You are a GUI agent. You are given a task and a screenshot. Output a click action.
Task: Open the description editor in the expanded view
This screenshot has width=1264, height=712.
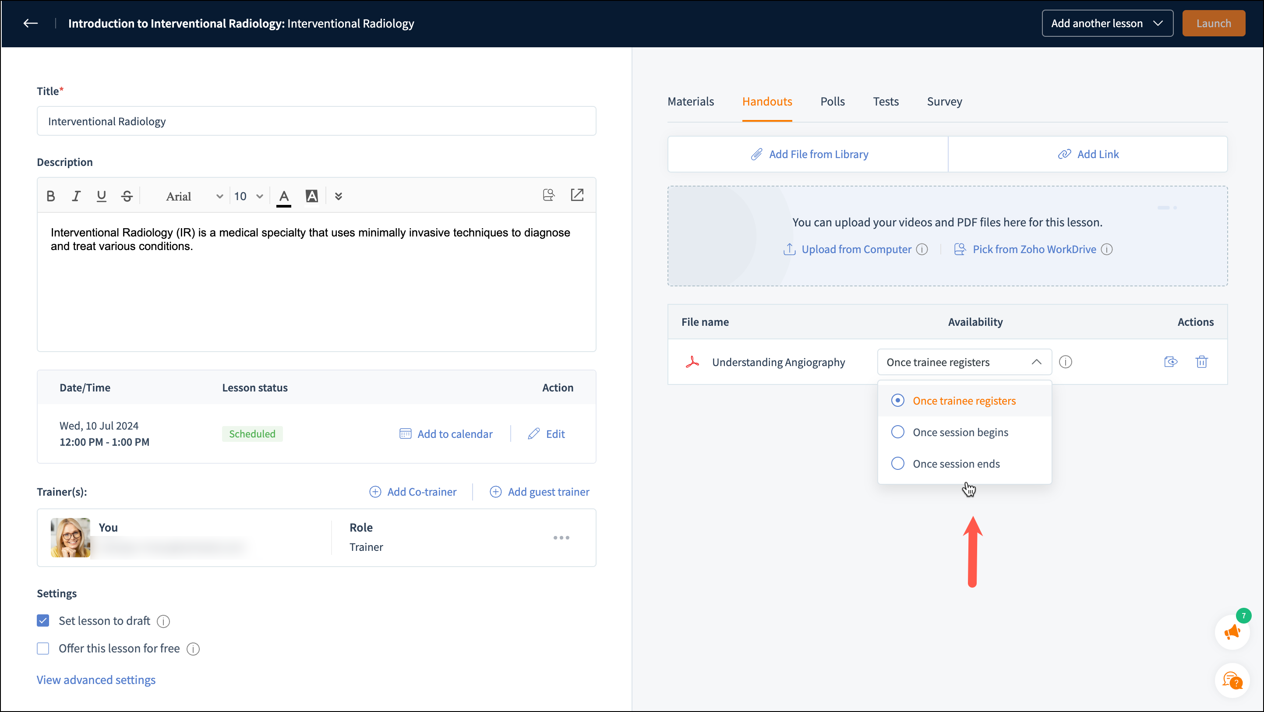tap(577, 195)
